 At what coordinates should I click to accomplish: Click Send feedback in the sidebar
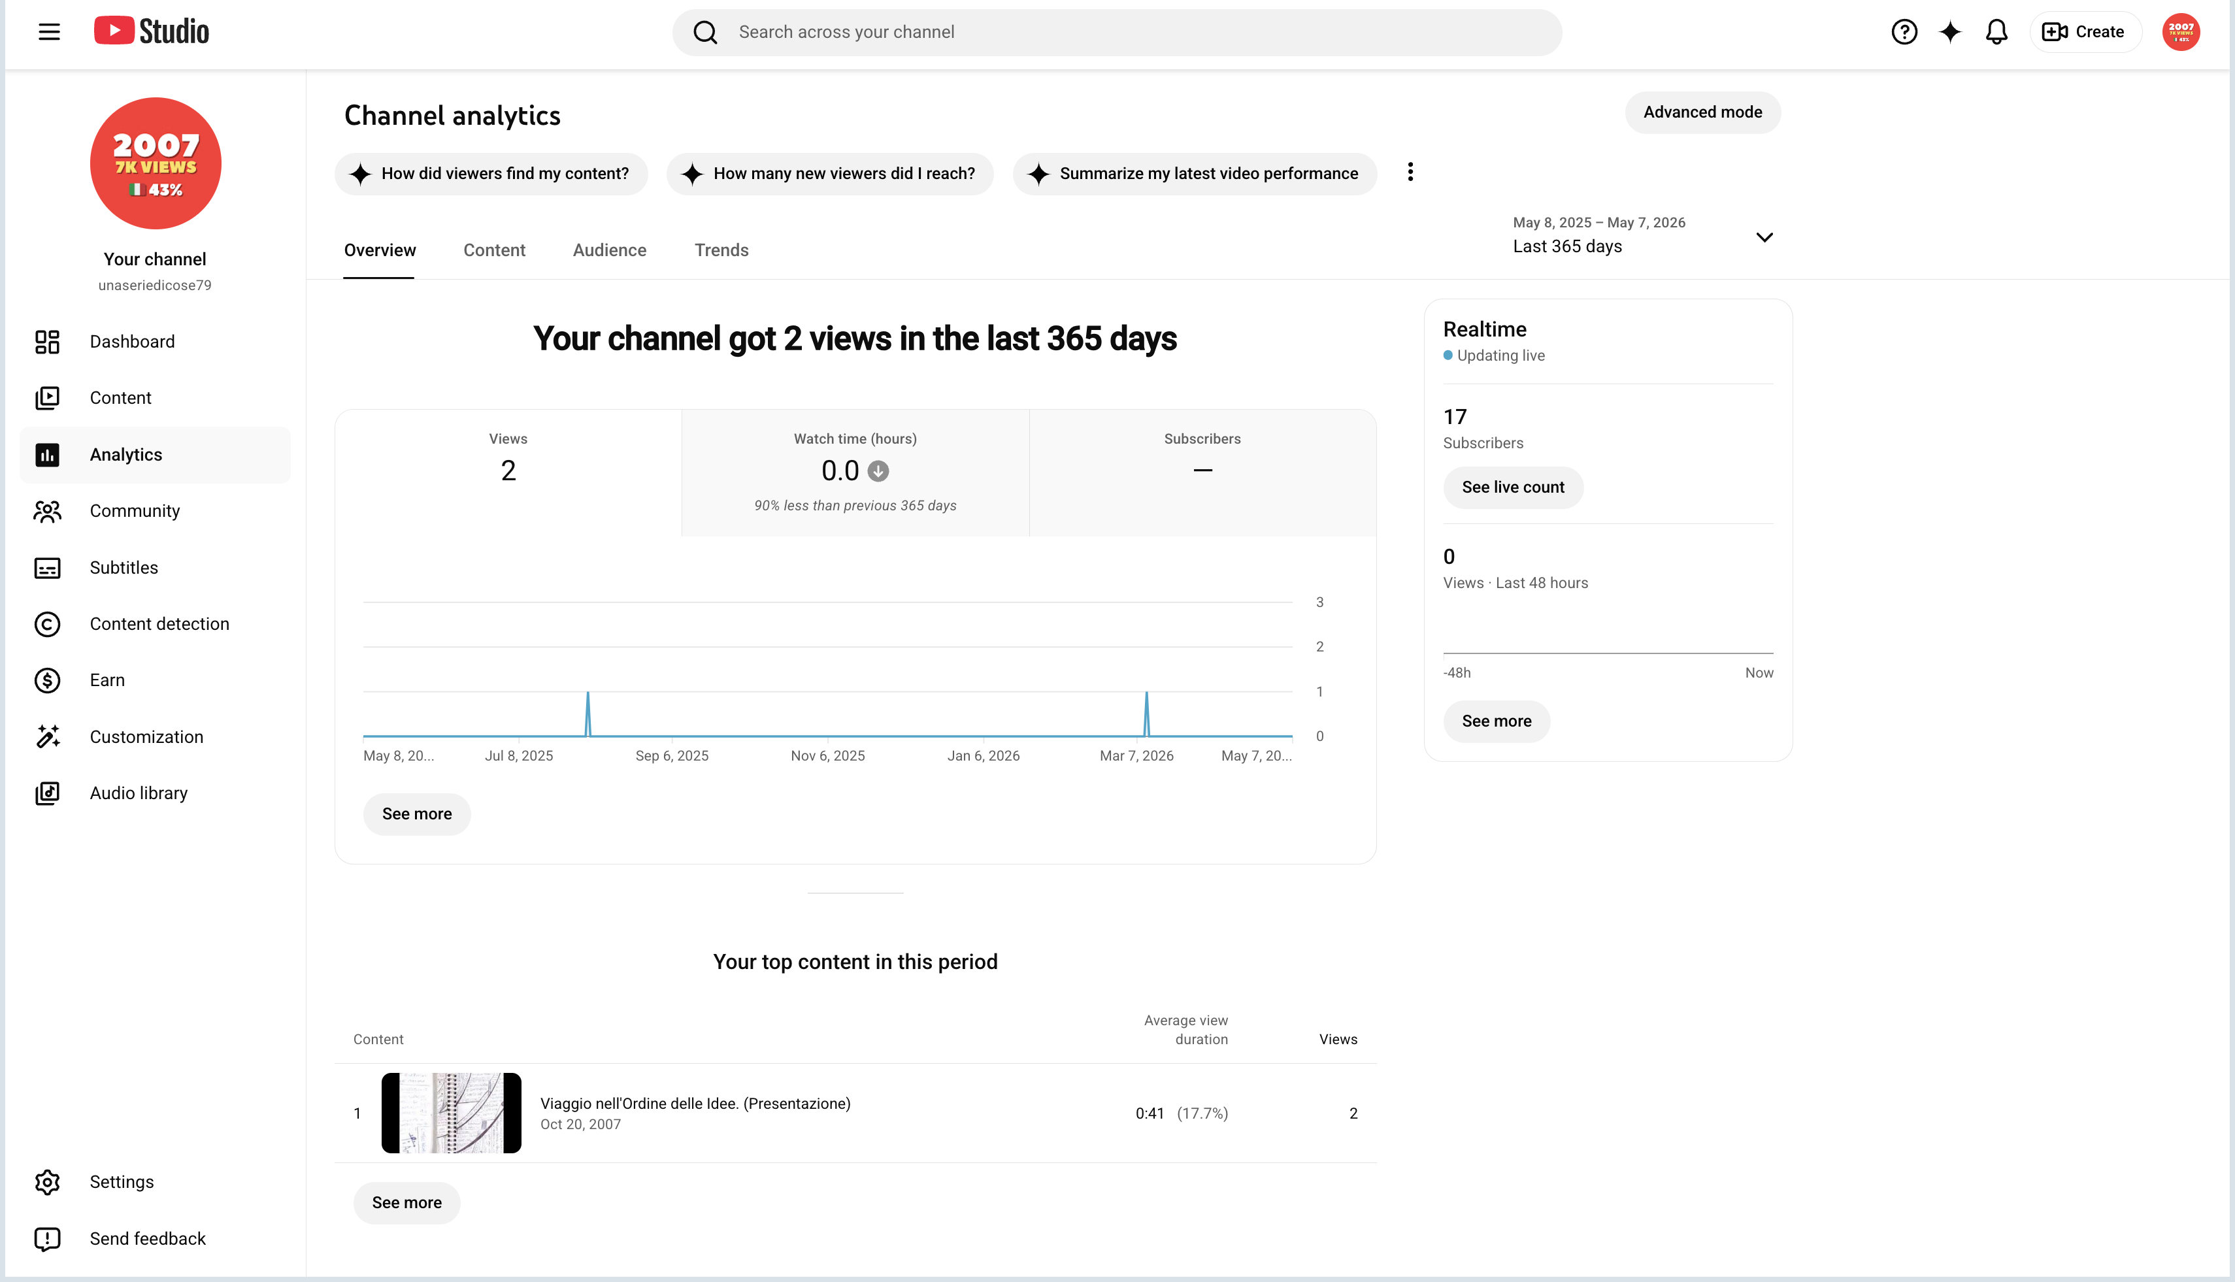[x=155, y=1239]
